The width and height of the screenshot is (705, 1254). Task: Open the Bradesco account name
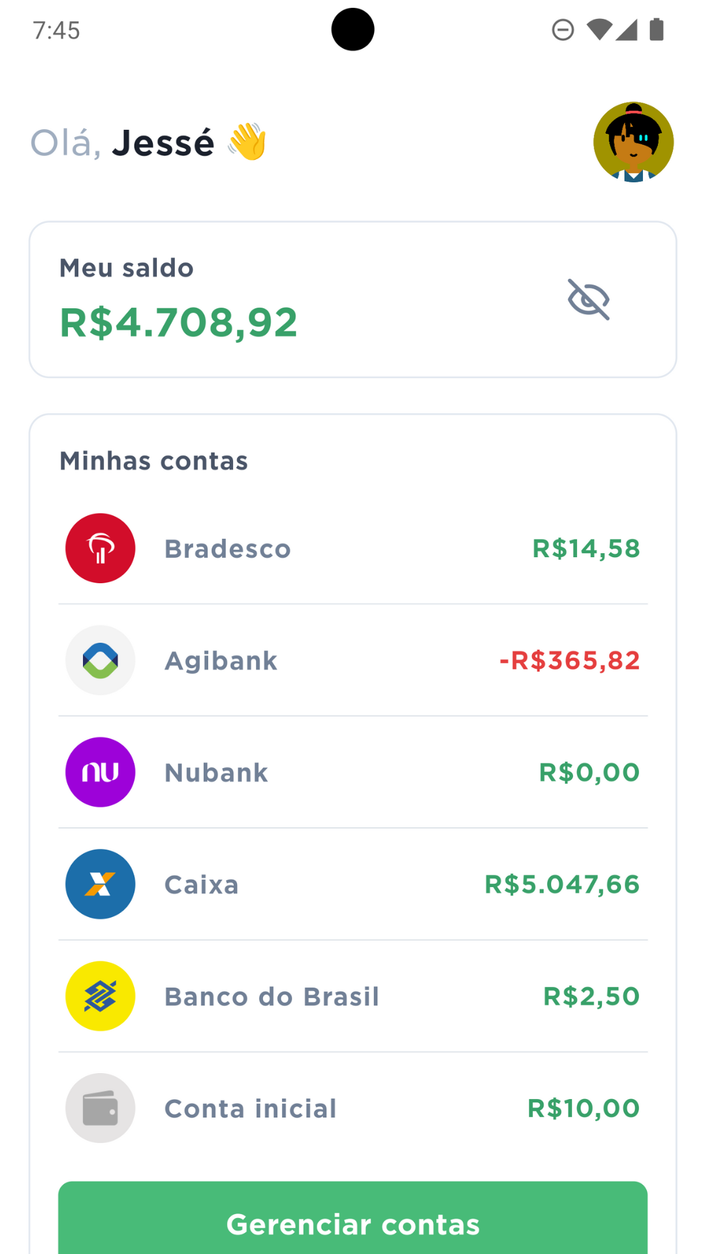[227, 549]
